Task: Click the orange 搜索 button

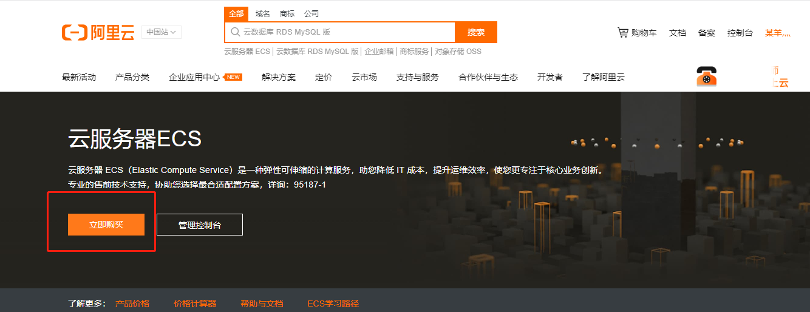Action: pyautogui.click(x=476, y=32)
